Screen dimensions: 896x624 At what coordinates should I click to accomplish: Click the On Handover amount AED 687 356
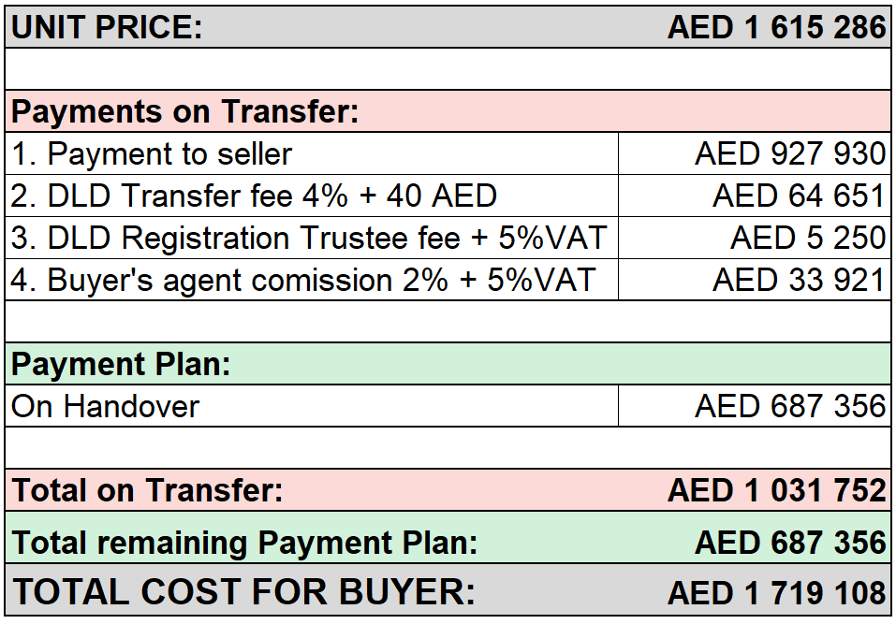click(790, 406)
